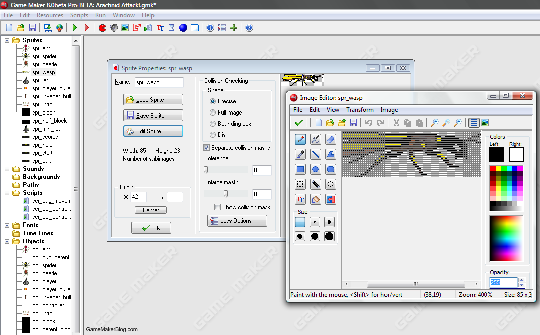Select the Pencil tool in Image Editor
Image resolution: width=540 pixels, height=335 pixels.
pos(300,139)
